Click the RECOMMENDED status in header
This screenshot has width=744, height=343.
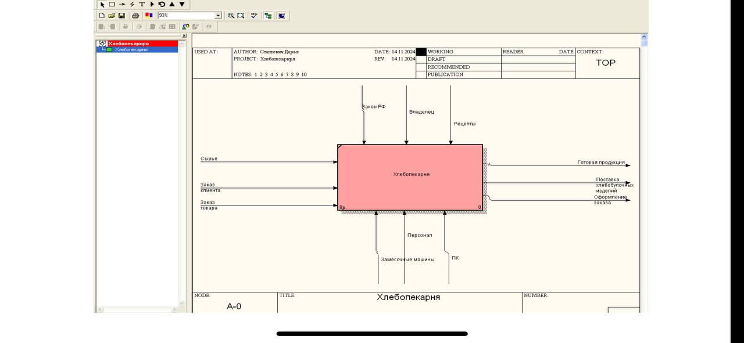449,67
